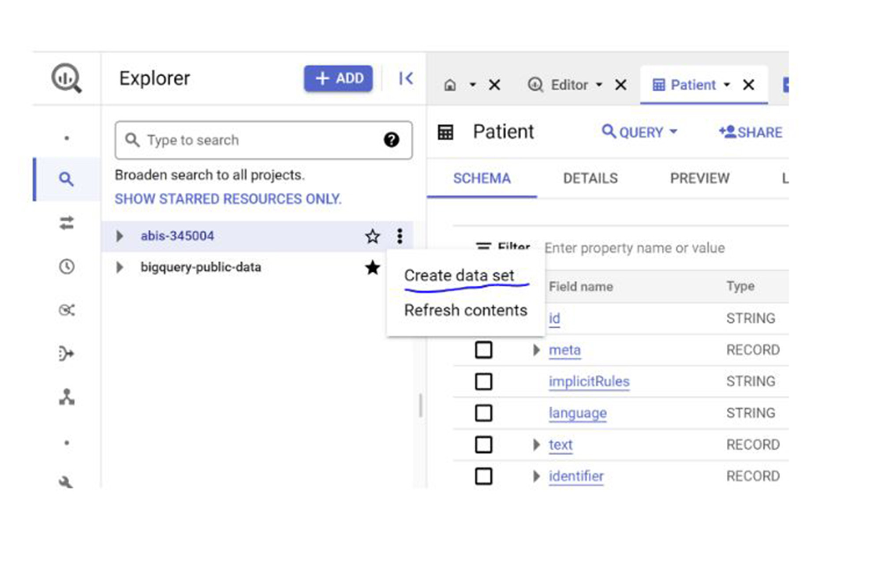882x571 pixels.
Task: Click the search help question mark icon
Action: tap(391, 140)
